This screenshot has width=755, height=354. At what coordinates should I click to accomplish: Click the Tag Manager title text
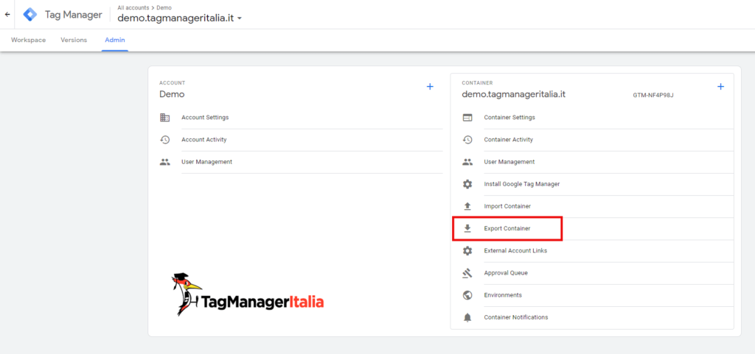pyautogui.click(x=73, y=15)
